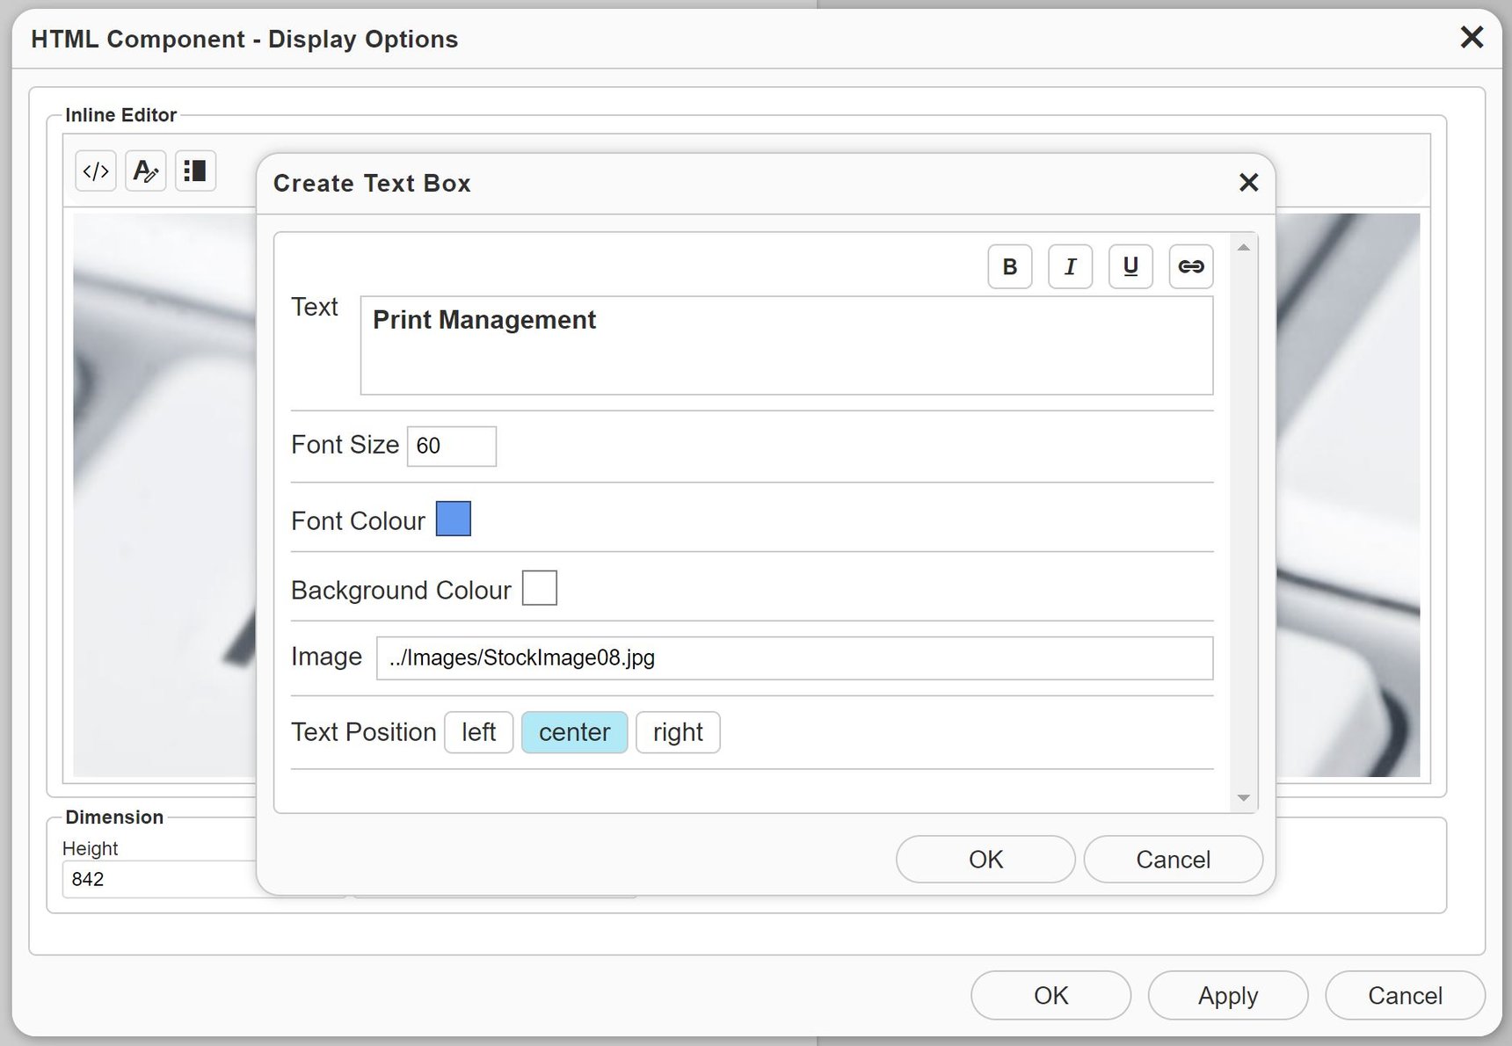Cancel the Create Text Box dialog
Viewport: 1512px width, 1046px height.
1173,859
